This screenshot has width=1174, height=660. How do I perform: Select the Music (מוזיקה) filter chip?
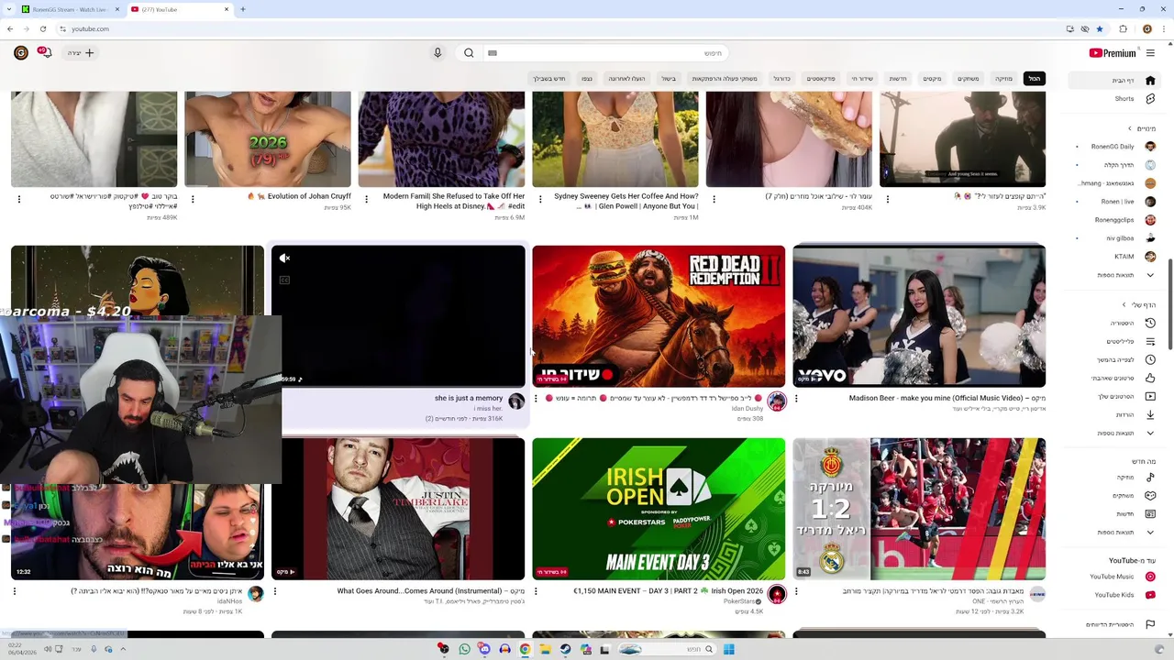(x=1003, y=79)
